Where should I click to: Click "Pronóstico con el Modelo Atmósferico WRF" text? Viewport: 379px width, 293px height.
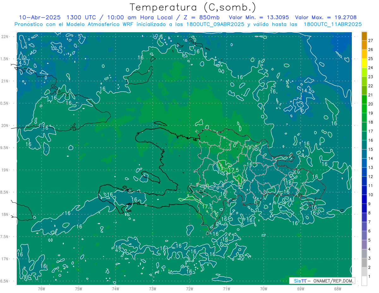coord(74,24)
